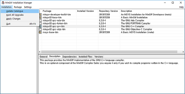Sort by the Description column header
Viewport: 185px width, 94px height.
pyautogui.click(x=152, y=11)
